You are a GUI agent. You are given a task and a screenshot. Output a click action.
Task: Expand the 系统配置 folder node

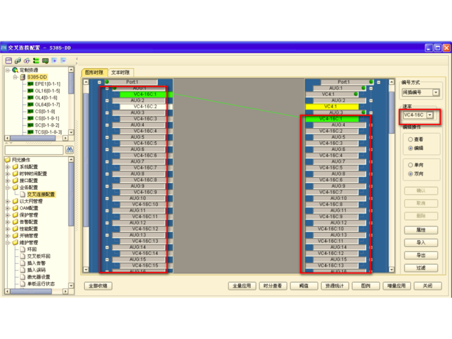coord(8,167)
